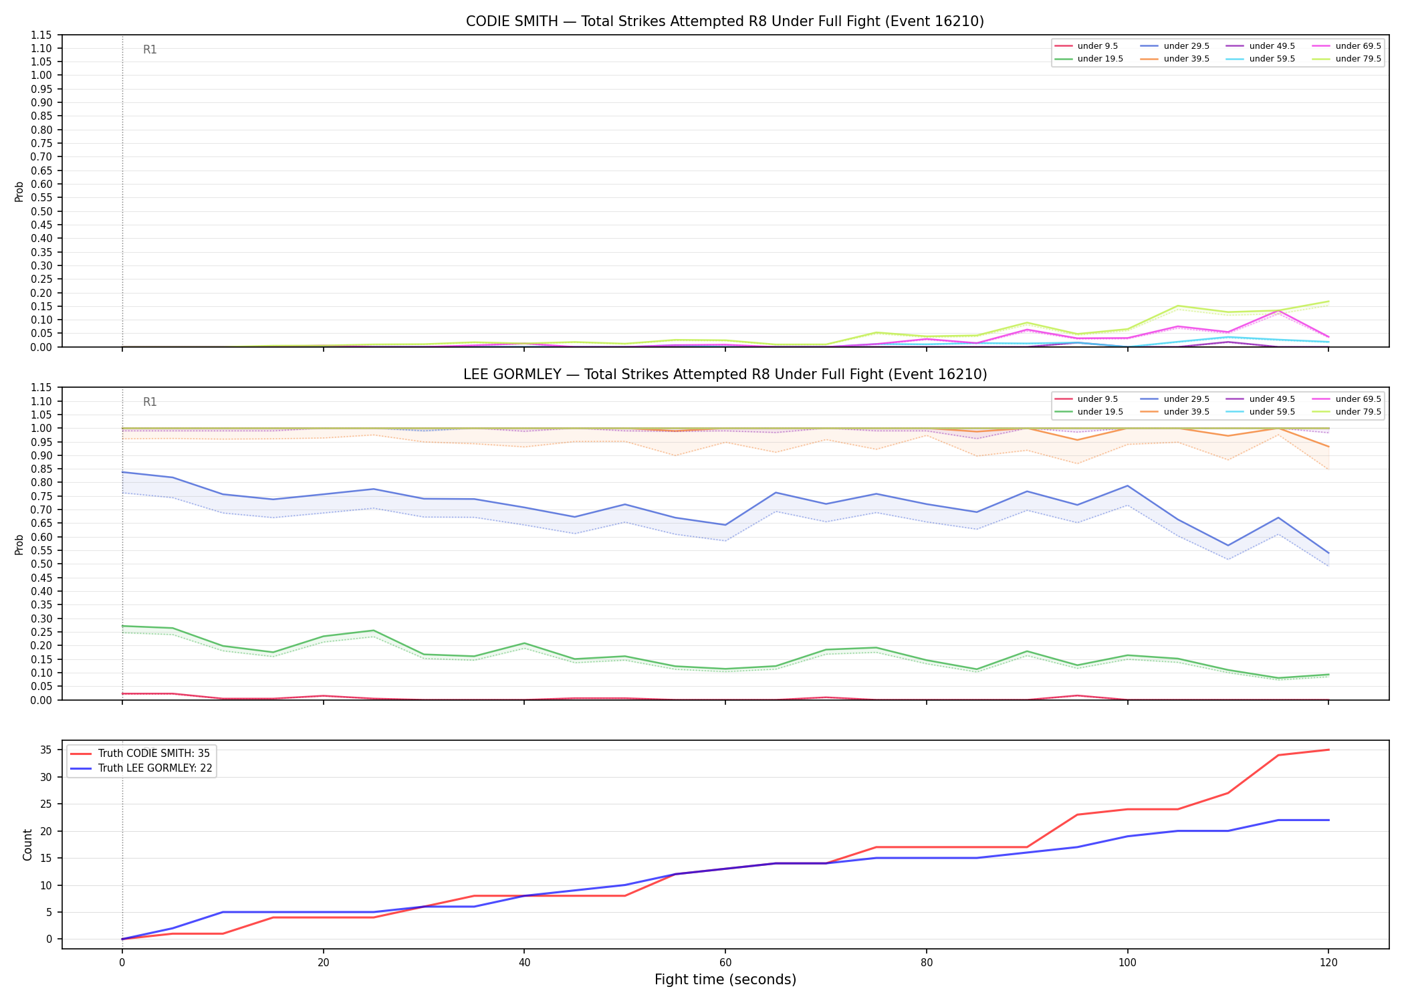Click the x-axis tick label 60
Viewport: 1404px width, 1003px height.
(x=725, y=963)
